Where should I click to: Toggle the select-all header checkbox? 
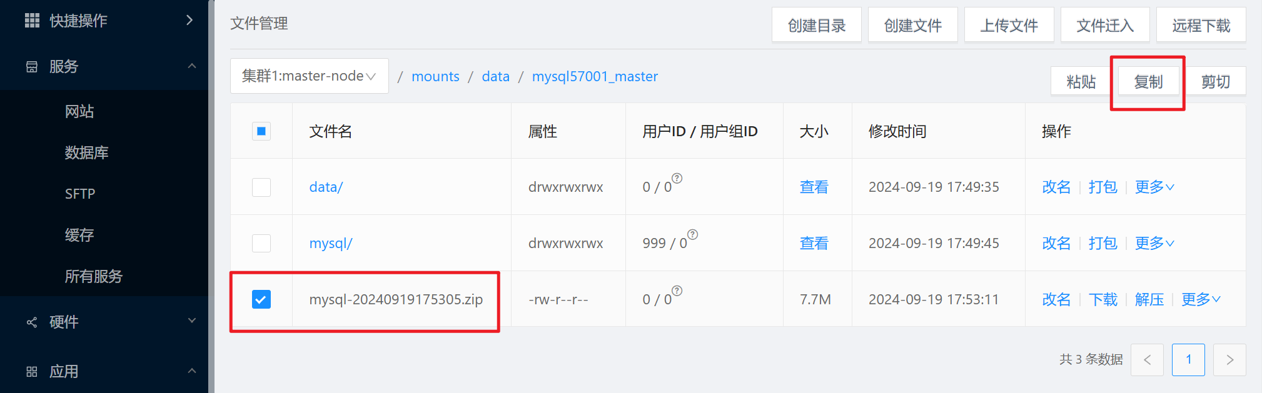[x=261, y=131]
